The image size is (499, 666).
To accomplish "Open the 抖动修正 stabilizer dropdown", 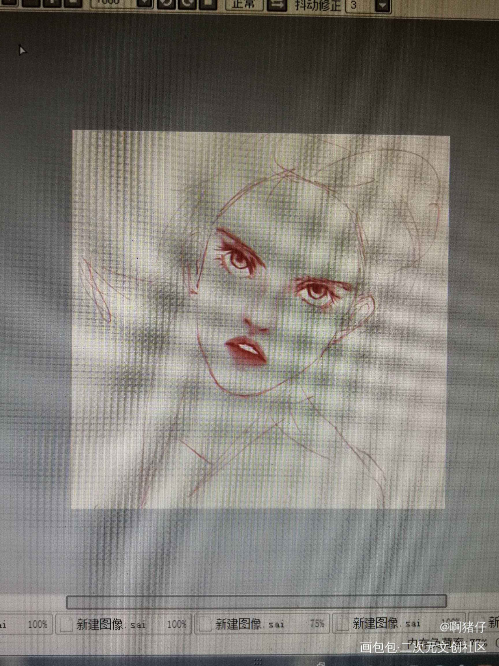I will (383, 5).
